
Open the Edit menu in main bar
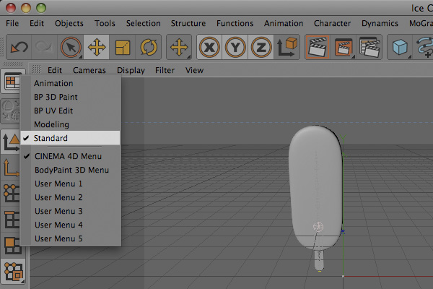click(x=37, y=23)
